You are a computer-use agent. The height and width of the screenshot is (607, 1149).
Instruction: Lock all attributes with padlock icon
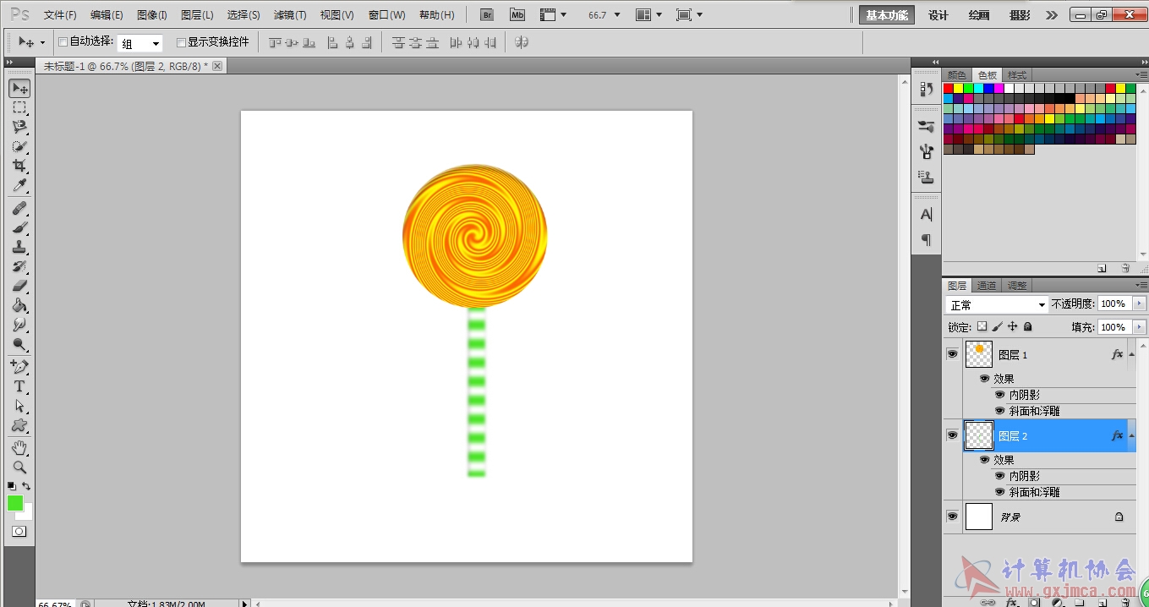pyautogui.click(x=1027, y=326)
